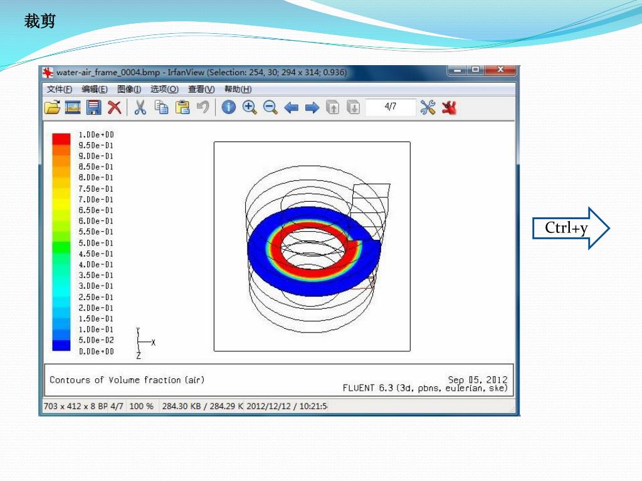
Task: Click the red IrfanView About mascot icon
Action: click(x=449, y=108)
